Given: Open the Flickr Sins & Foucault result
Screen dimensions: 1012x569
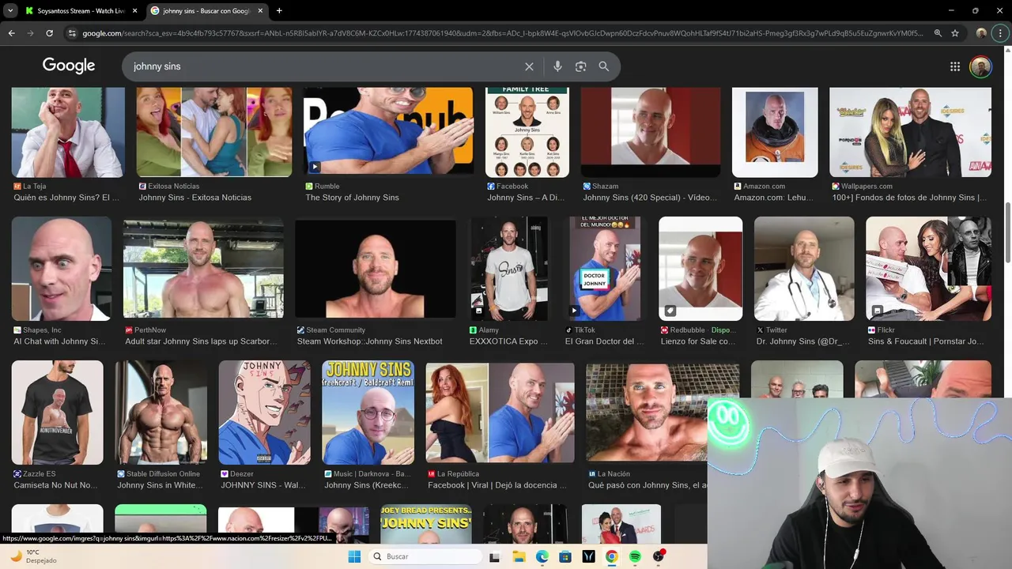Looking at the screenshot, I should 927,341.
